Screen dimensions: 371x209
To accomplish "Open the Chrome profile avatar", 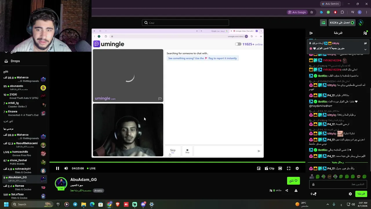I will 359,12.
